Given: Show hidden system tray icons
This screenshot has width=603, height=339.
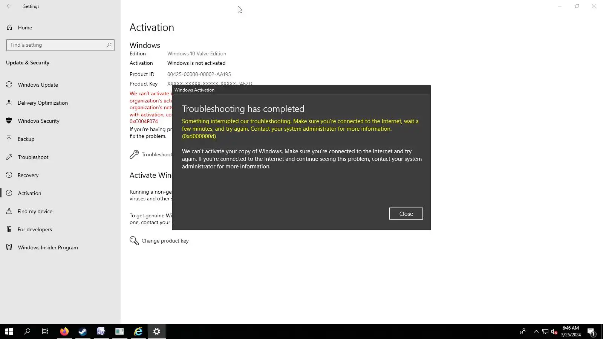Looking at the screenshot, I should coord(536,331).
